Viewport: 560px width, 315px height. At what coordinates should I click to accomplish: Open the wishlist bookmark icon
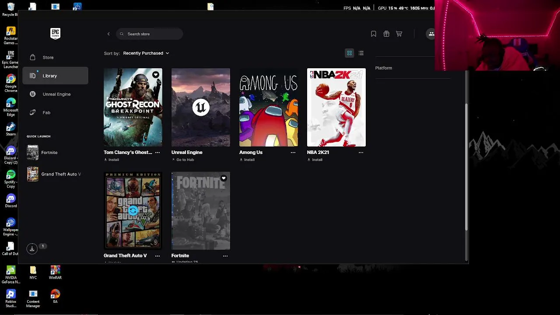point(374,34)
